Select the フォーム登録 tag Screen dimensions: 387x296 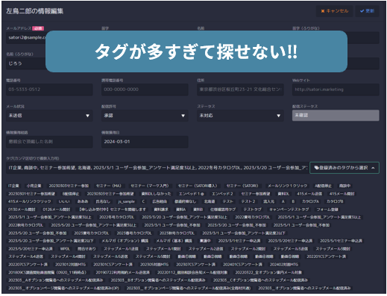tap(327, 210)
